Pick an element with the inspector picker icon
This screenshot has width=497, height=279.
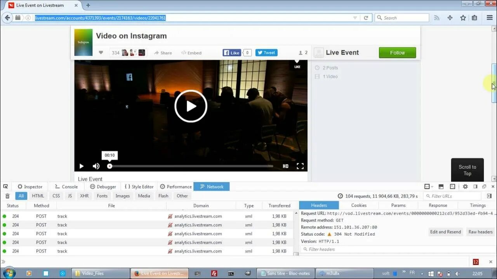pyautogui.click(x=5, y=187)
